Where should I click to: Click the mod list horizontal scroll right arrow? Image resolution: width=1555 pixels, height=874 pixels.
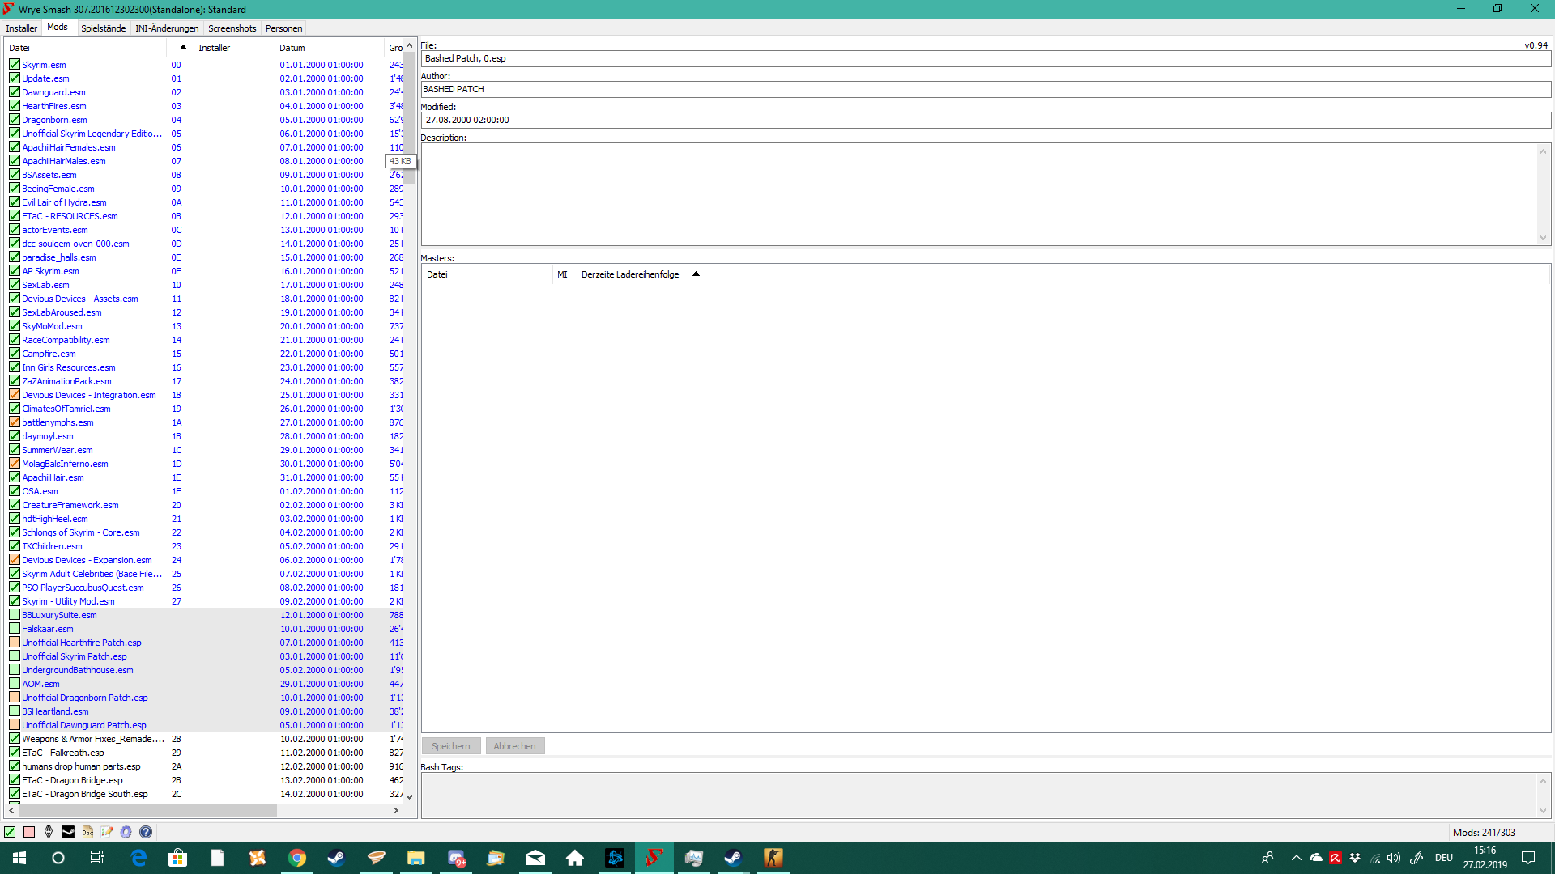[x=396, y=810]
